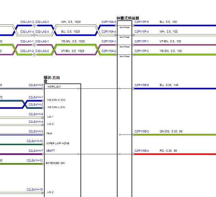Select pin label C2R115B-4
The height and width of the screenshot is (197, 216).
[x=142, y=151]
